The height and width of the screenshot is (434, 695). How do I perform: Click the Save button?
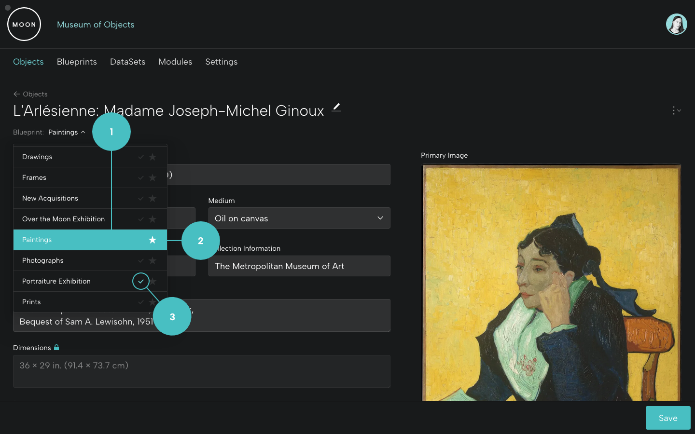(668, 418)
